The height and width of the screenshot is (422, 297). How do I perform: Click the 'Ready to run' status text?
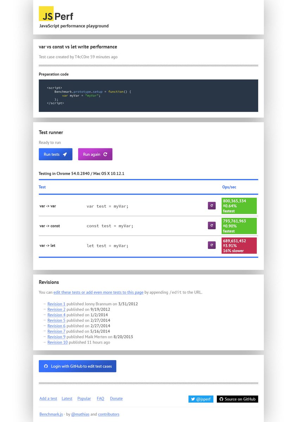coord(50,142)
